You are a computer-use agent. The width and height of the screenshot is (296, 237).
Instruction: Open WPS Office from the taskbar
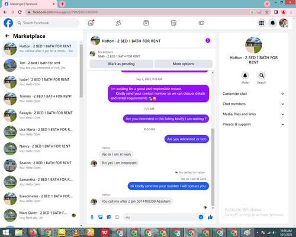[105, 232]
